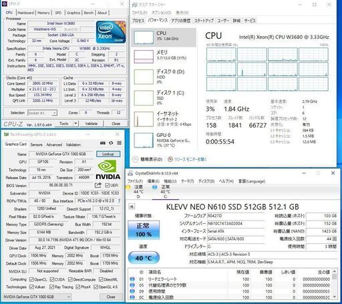Image resolution: width=342 pixels, height=304 pixels.
Task: Open the Sensors tab in GPU-Z
Action: click(36, 145)
